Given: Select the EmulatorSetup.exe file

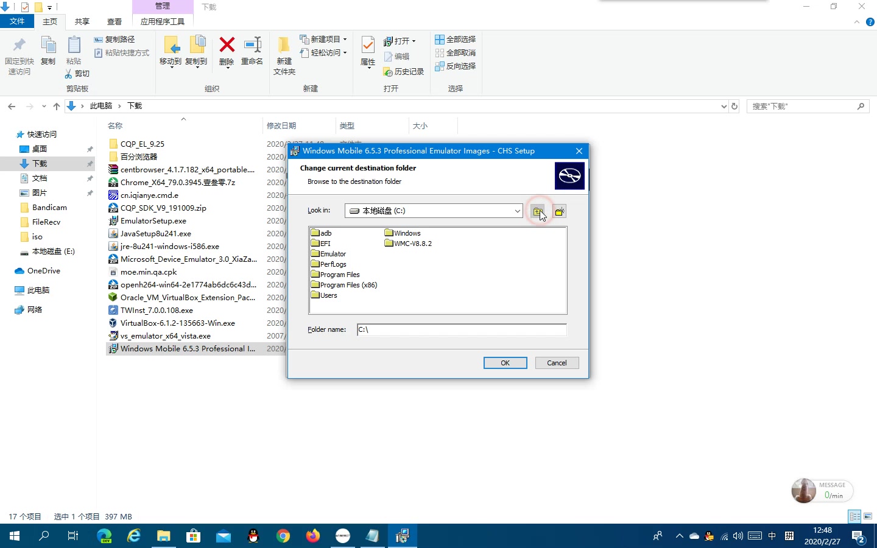Looking at the screenshot, I should pyautogui.click(x=153, y=221).
